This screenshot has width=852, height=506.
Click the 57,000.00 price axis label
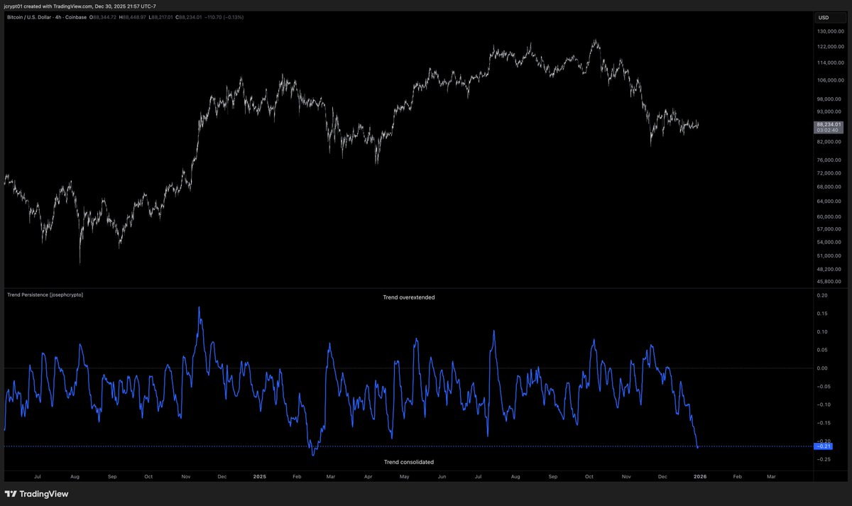pyautogui.click(x=829, y=229)
